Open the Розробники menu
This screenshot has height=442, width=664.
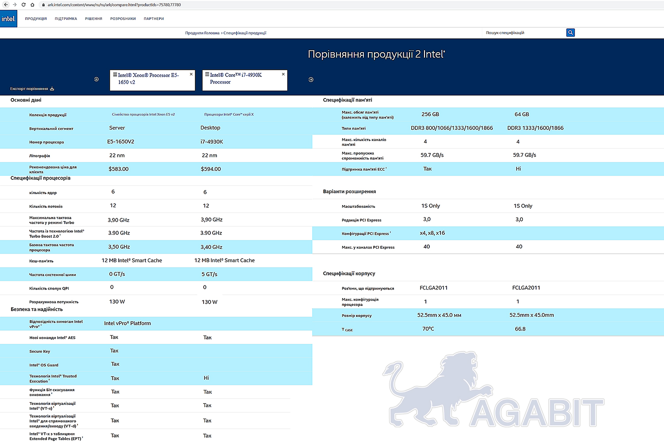123,19
